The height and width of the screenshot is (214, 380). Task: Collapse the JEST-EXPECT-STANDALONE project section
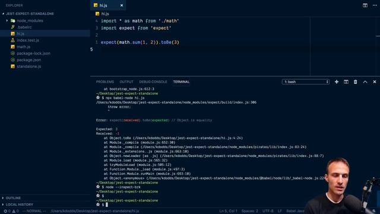45,14
